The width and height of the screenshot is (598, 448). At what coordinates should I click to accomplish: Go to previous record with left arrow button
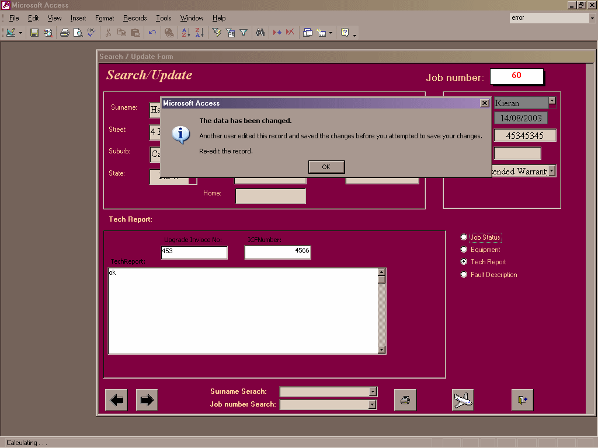tap(116, 400)
